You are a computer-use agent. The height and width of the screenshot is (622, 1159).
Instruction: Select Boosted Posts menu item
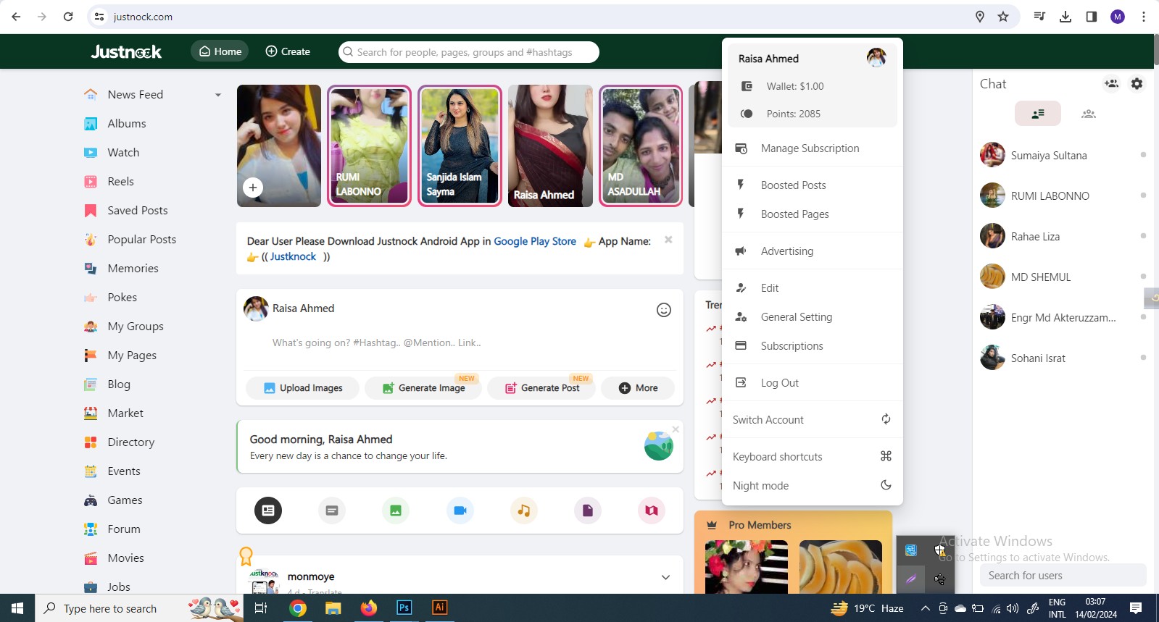(x=813, y=185)
